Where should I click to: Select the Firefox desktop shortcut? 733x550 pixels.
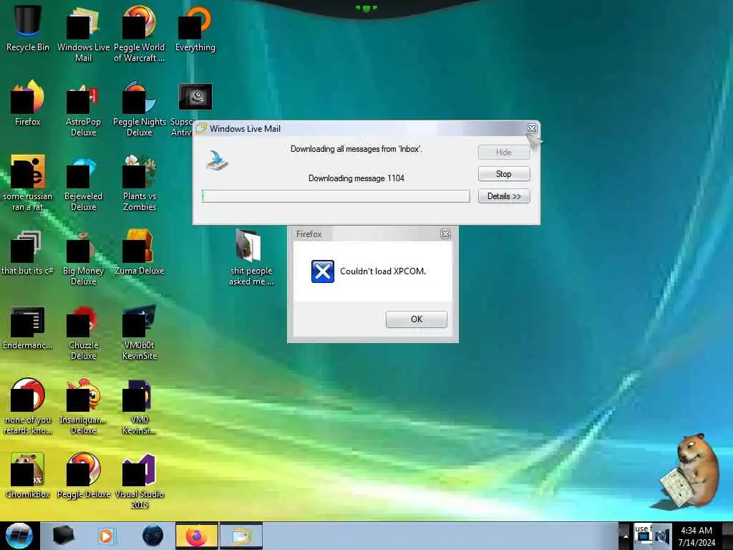click(28, 103)
